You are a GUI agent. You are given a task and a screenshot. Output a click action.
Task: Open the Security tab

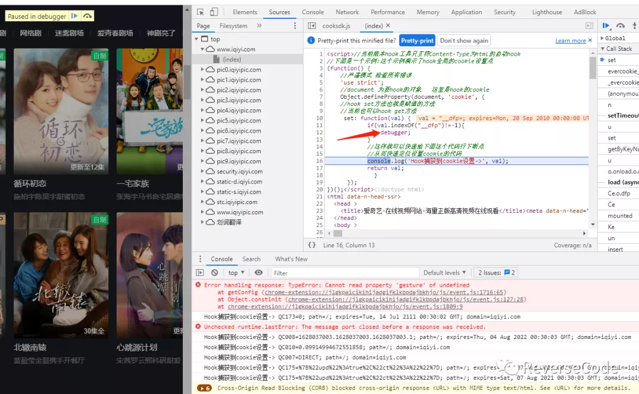(x=505, y=12)
